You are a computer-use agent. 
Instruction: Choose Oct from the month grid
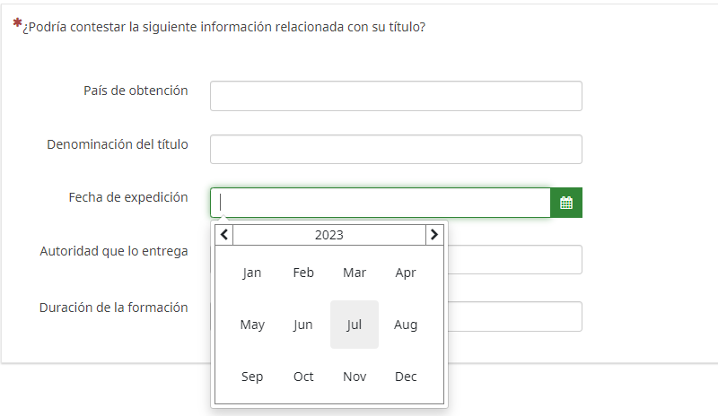[x=303, y=377]
